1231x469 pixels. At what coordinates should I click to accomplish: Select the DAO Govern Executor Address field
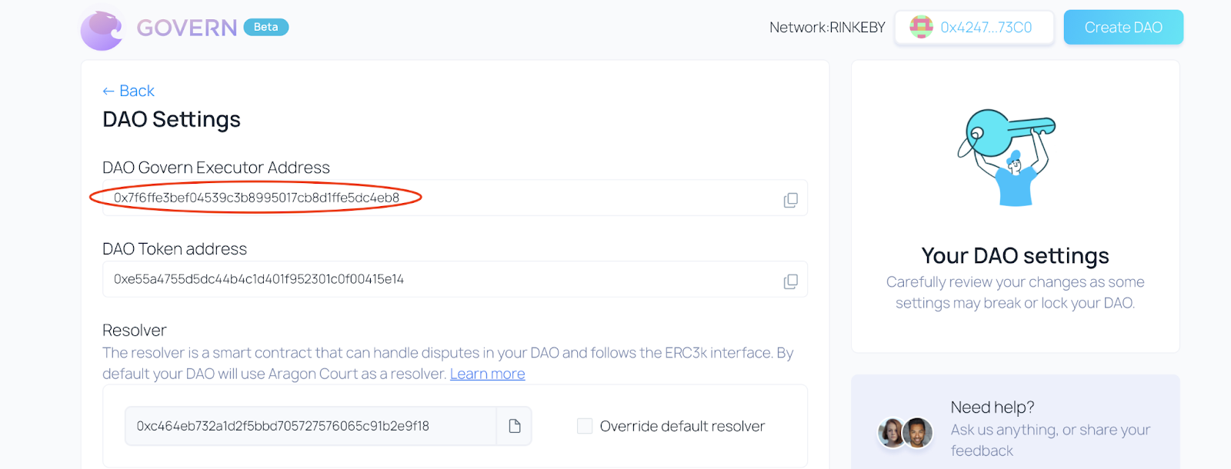click(439, 198)
